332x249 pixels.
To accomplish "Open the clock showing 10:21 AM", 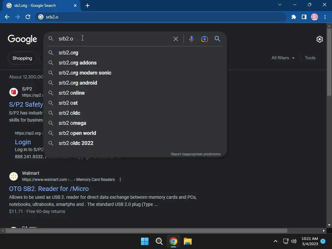I will pos(310,241).
